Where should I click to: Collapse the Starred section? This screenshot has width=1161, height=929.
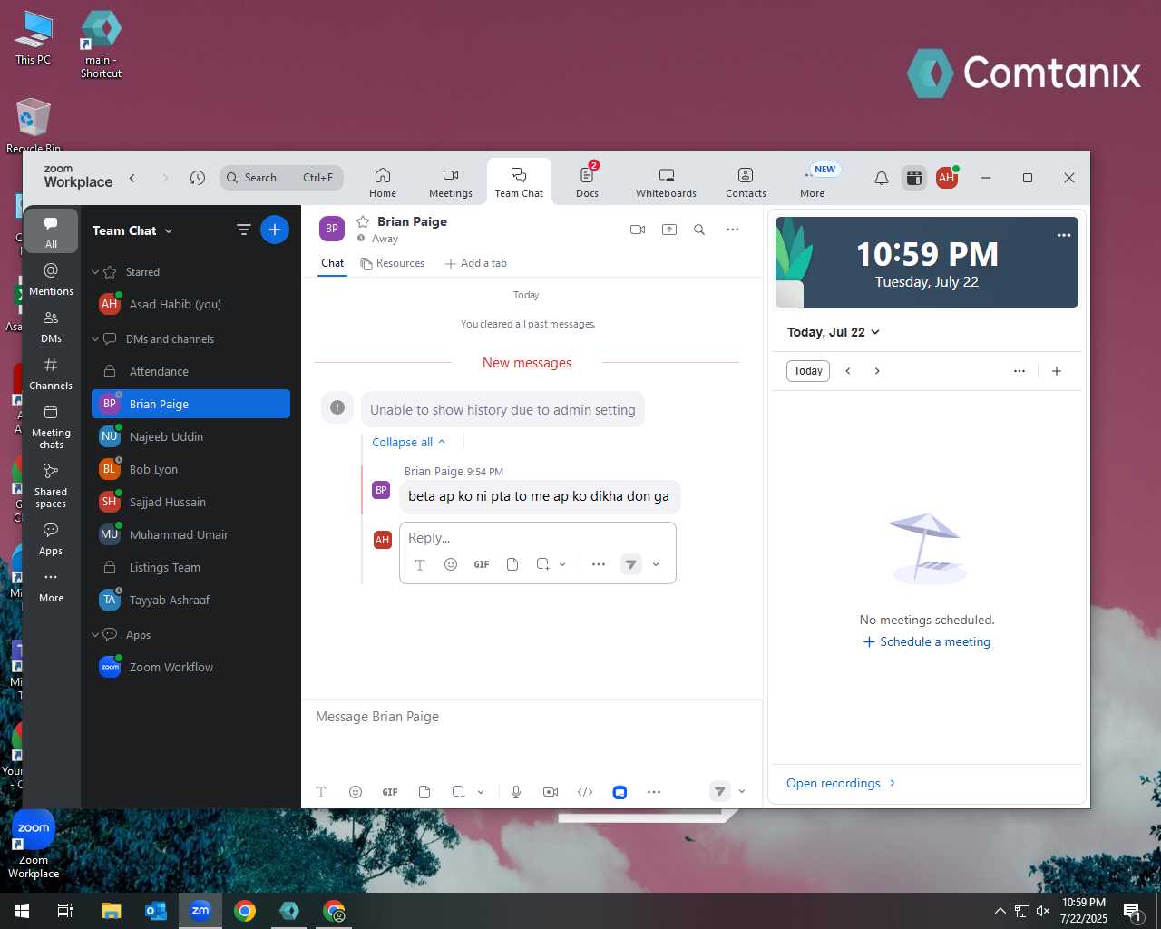(x=95, y=272)
